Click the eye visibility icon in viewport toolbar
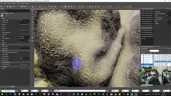 (32, 41)
